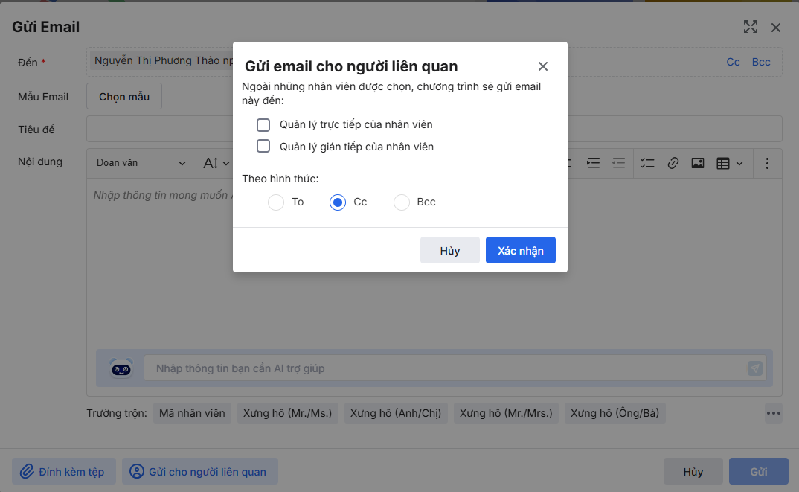Click the AI send arrow icon

[x=754, y=368]
